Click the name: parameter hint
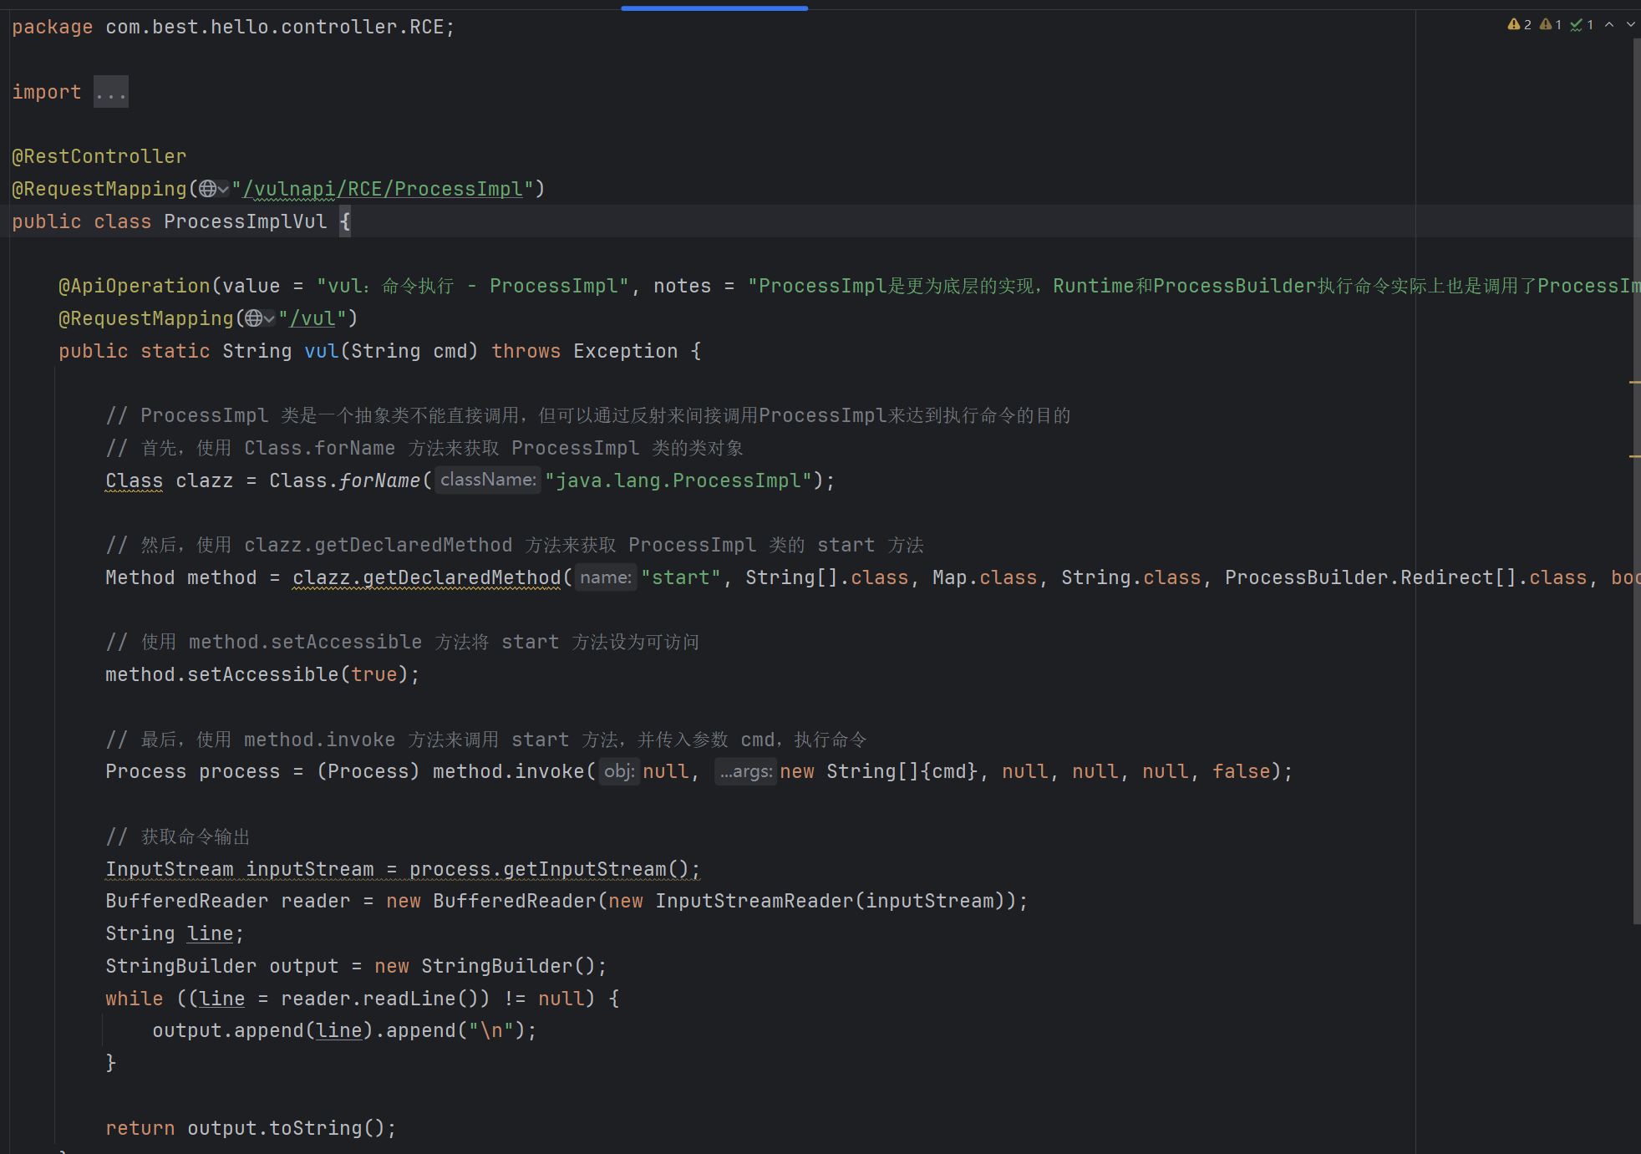This screenshot has height=1154, width=1641. (605, 578)
